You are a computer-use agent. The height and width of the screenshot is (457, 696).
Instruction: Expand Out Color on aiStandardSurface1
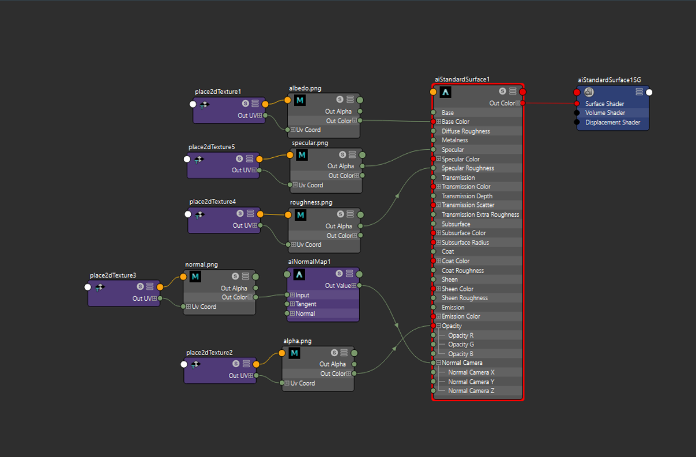coord(518,103)
